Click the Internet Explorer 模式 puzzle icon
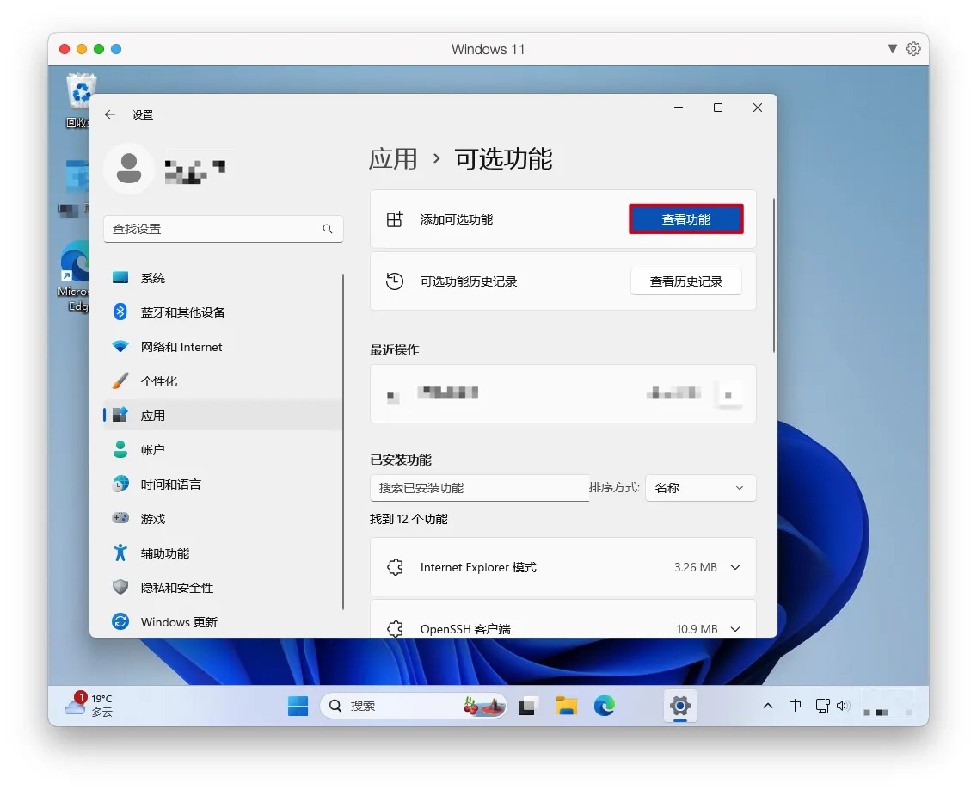 pos(395,567)
